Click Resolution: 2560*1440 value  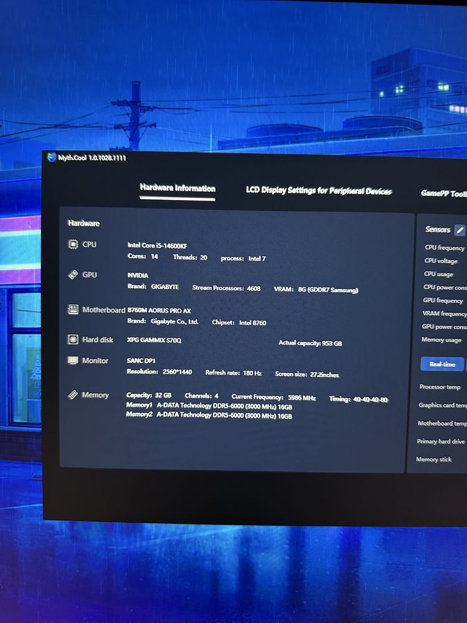pos(159,372)
